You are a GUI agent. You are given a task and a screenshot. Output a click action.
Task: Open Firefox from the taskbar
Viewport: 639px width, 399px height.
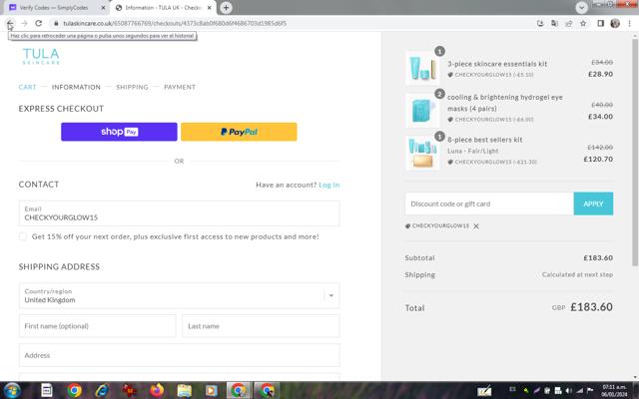click(157, 390)
